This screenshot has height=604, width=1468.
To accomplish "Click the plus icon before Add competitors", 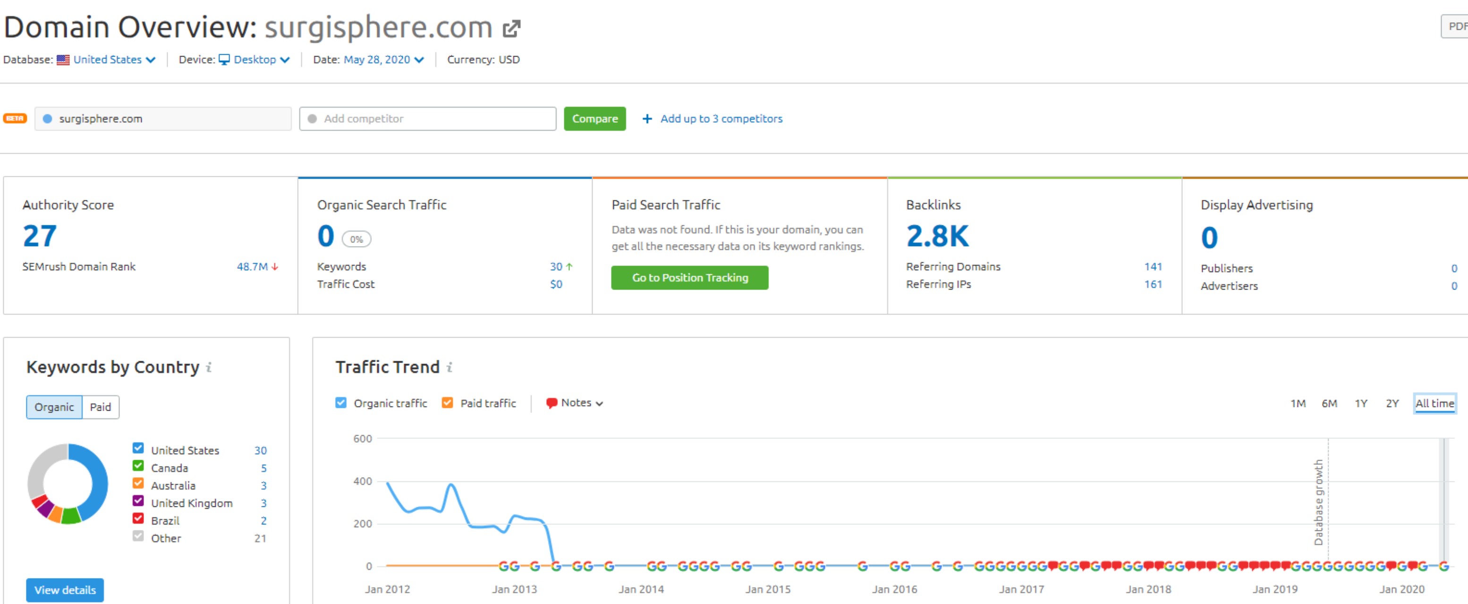I will pos(647,119).
